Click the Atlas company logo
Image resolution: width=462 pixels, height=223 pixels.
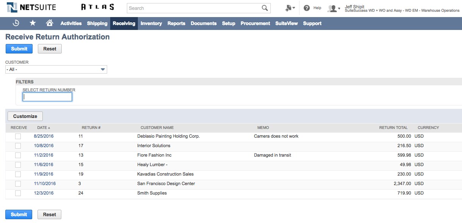(98, 7)
